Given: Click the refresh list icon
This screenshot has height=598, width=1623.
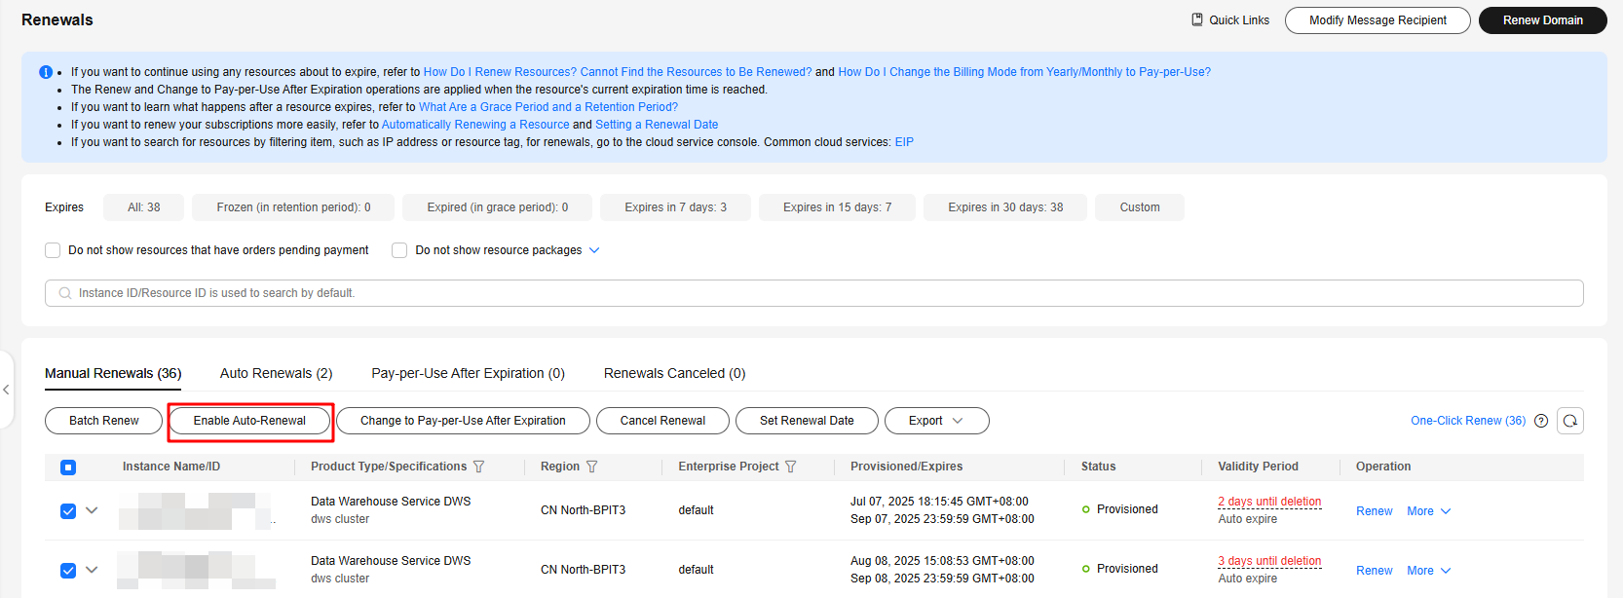Looking at the screenshot, I should [x=1570, y=421].
